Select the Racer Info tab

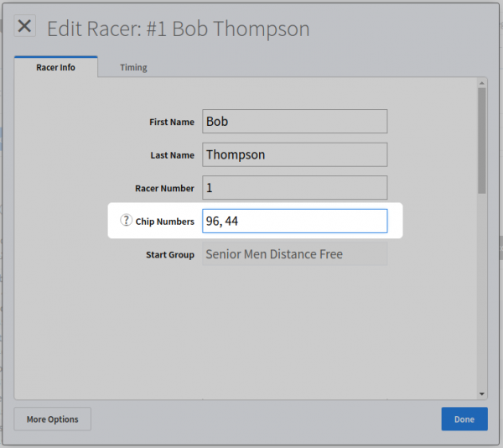tap(55, 67)
